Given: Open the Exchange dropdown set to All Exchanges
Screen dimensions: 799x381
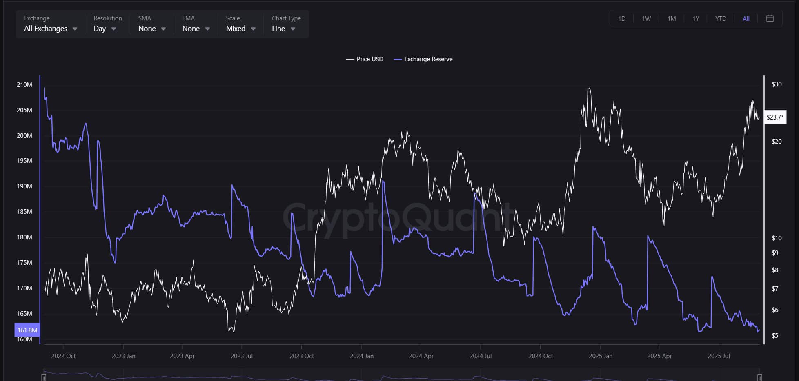Looking at the screenshot, I should 50,29.
